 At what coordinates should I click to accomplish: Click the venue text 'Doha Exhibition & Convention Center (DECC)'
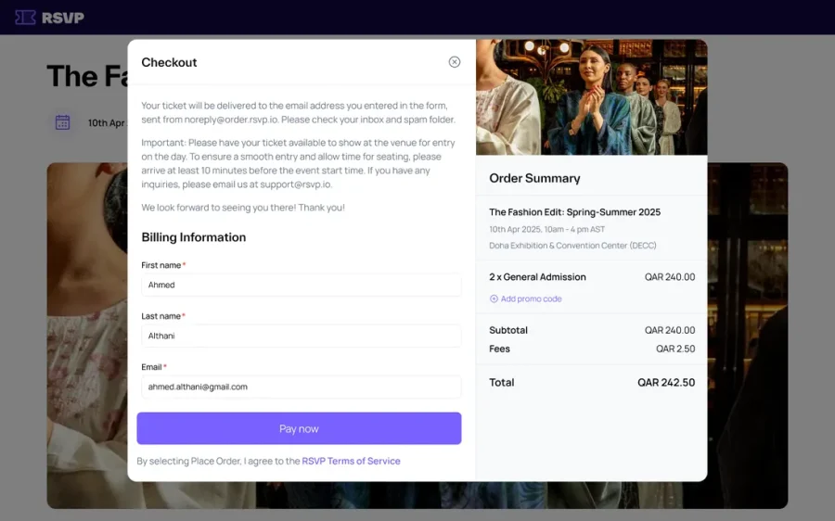[572, 246]
